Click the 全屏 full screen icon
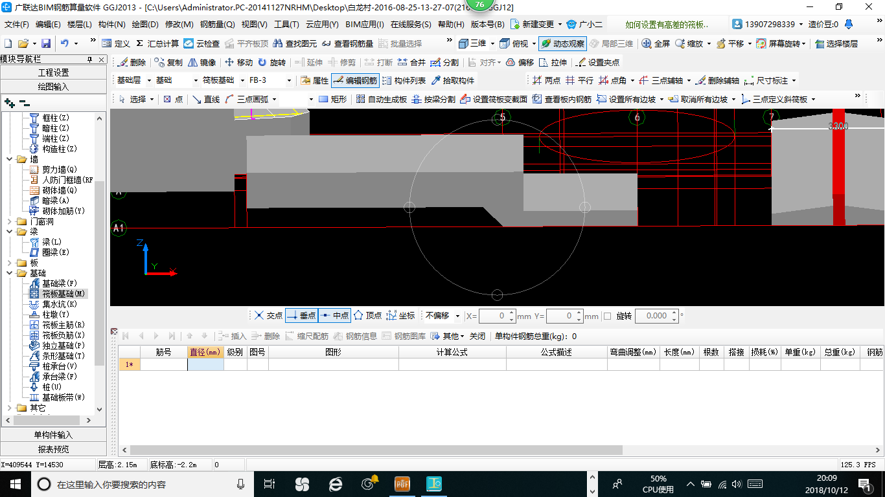Image resolution: width=885 pixels, height=497 pixels. tap(656, 43)
